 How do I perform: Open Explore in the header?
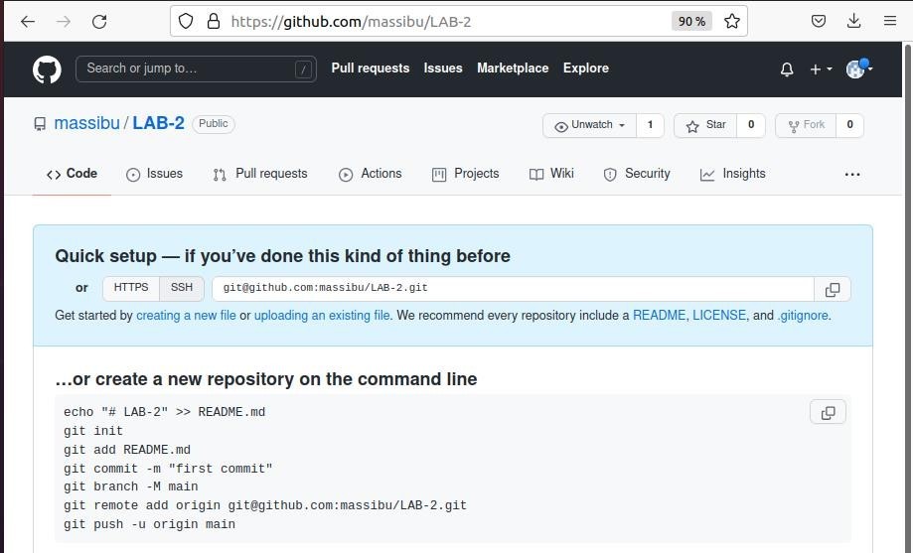point(586,69)
